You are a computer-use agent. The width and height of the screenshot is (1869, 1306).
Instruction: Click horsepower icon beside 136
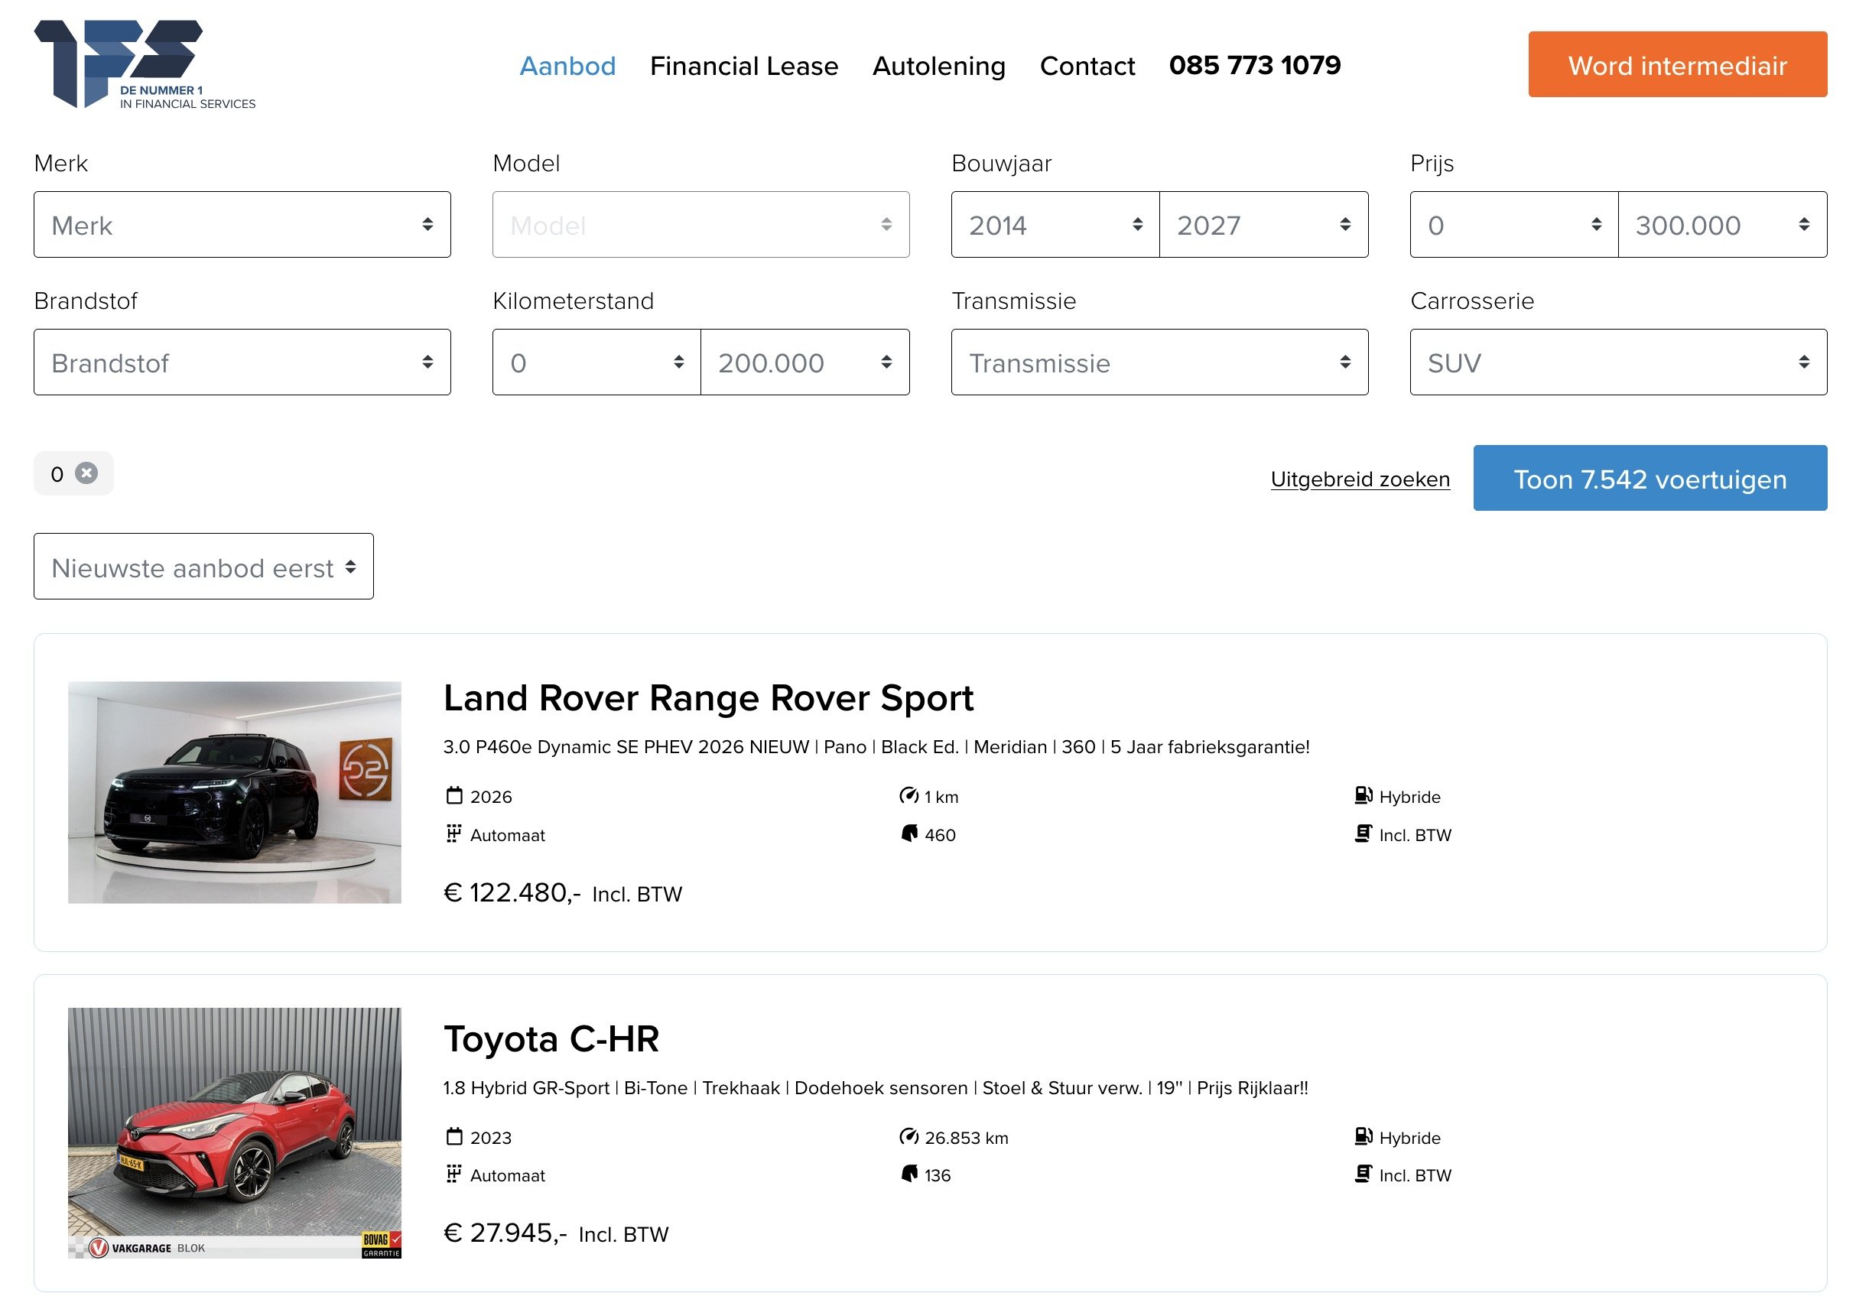[908, 1174]
